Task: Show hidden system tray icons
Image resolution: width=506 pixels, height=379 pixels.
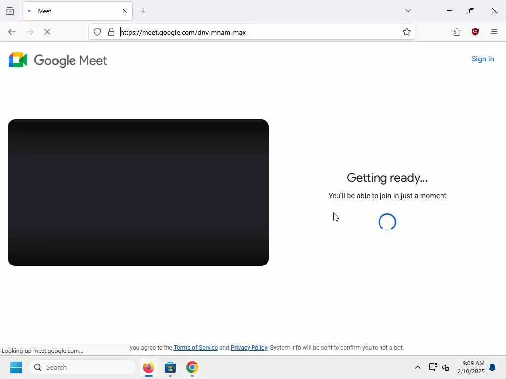Action: point(417,367)
